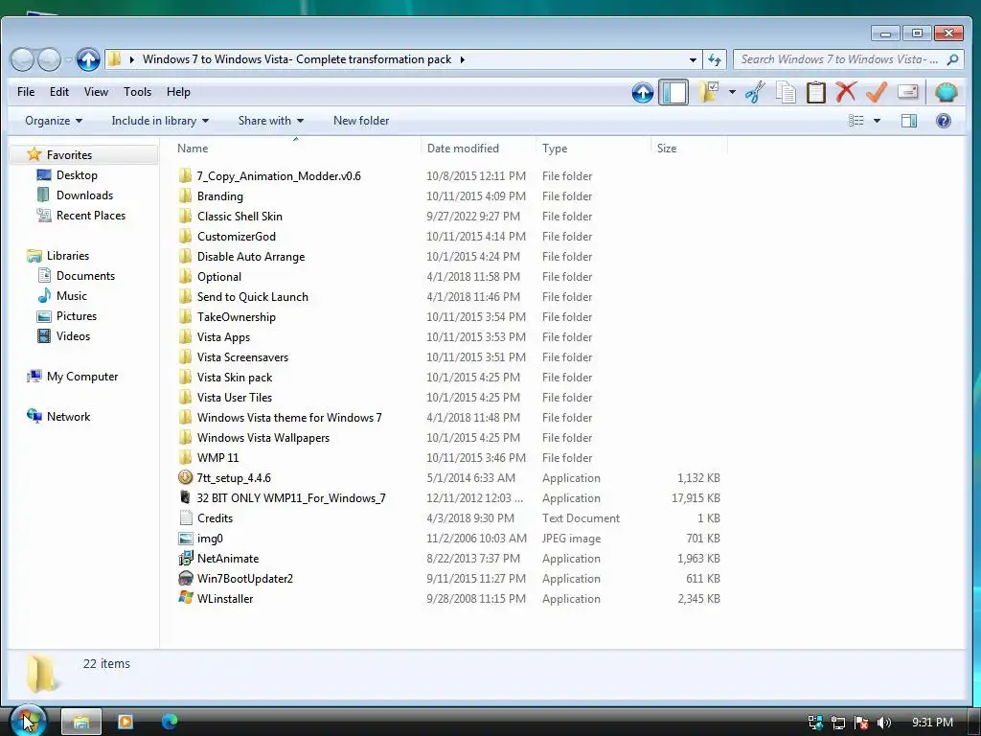The width and height of the screenshot is (981, 736).
Task: Click the scissors Cut icon
Action: coord(755,93)
